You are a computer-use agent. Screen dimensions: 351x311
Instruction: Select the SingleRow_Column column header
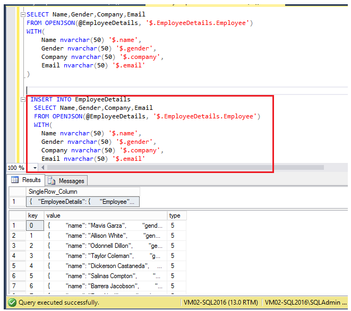(x=83, y=192)
